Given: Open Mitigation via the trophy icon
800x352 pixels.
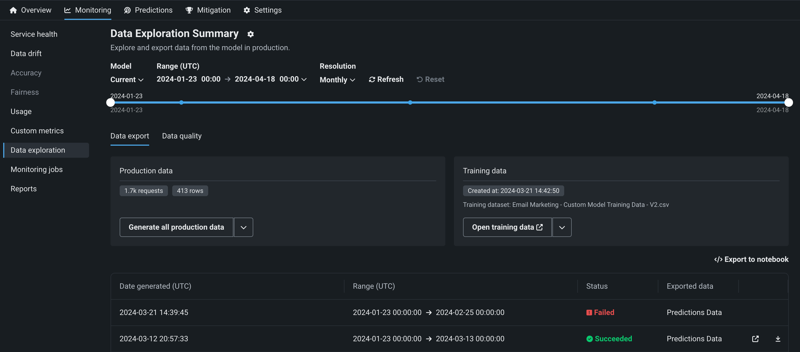Looking at the screenshot, I should point(189,10).
